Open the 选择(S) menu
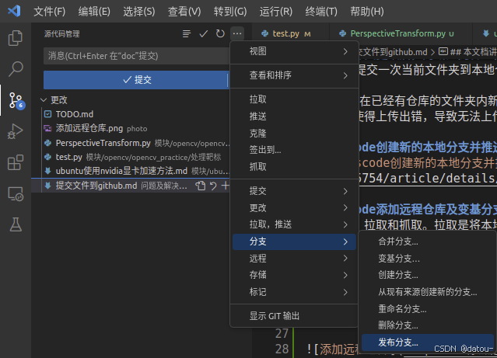The width and height of the screenshot is (497, 358). (139, 12)
